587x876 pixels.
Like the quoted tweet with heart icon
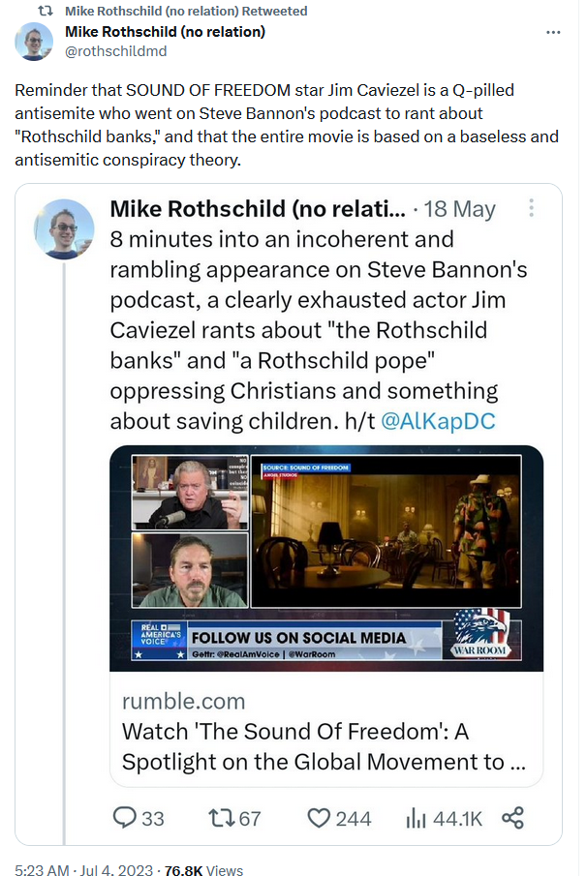click(320, 818)
